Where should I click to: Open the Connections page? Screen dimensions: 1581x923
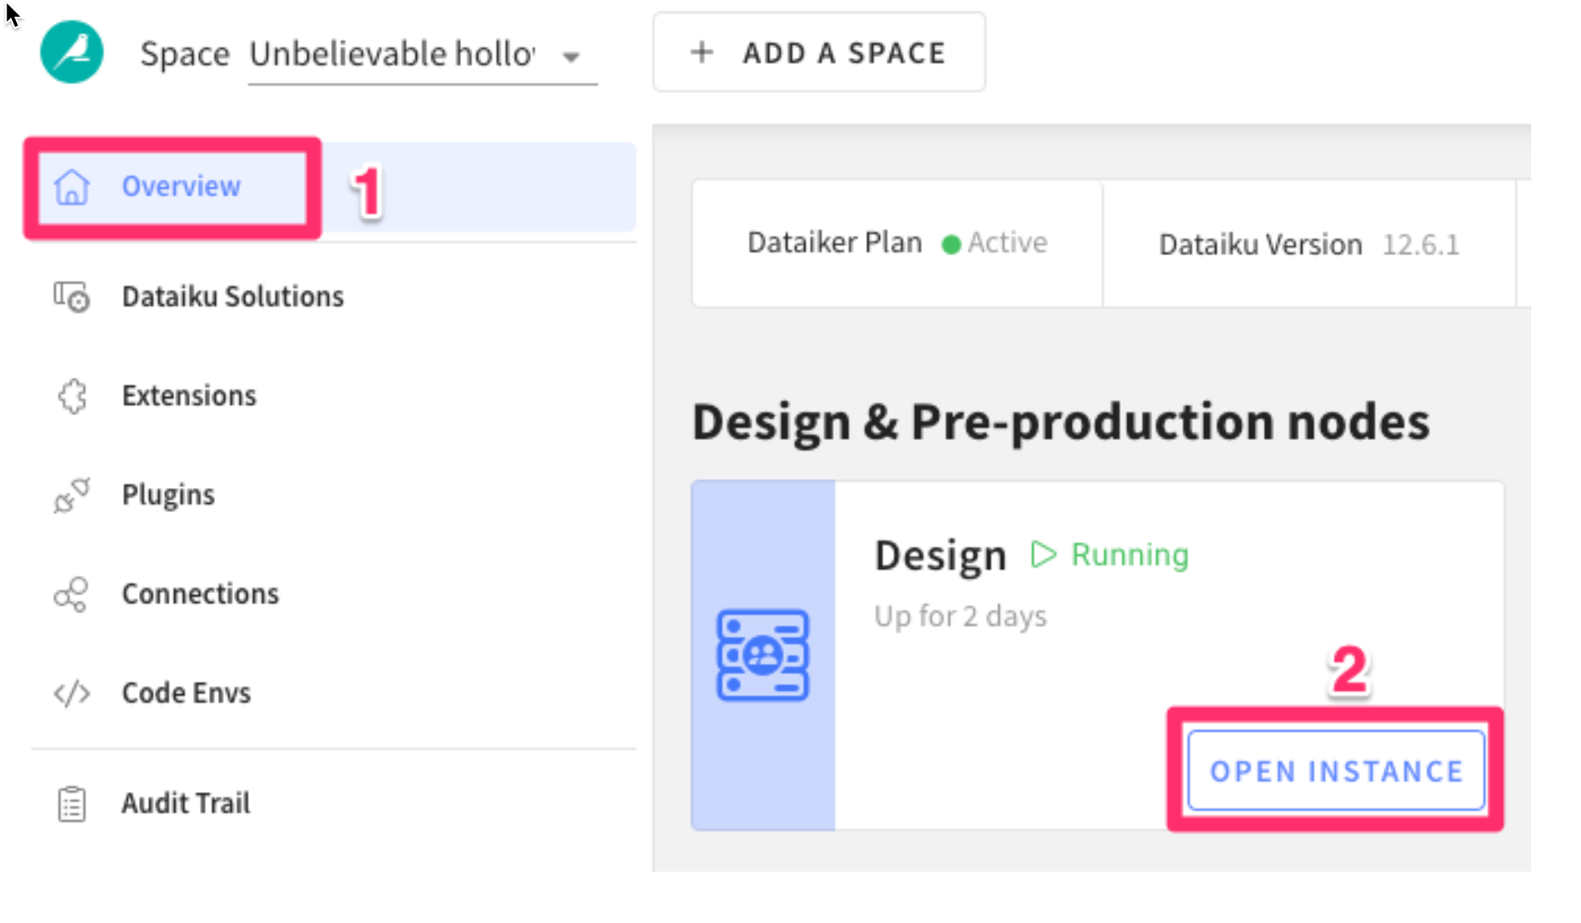200,594
